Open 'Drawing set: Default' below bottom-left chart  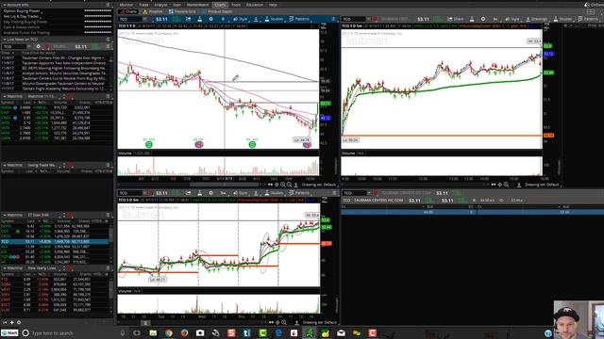320,322
